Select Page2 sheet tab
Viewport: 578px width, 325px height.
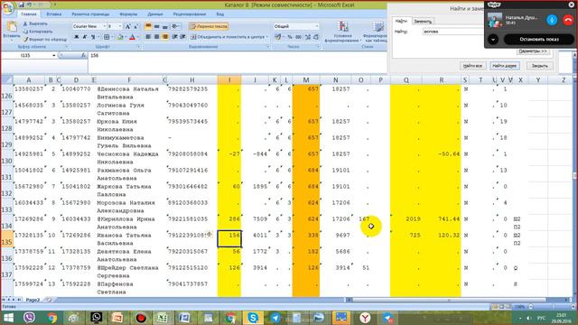[33, 300]
